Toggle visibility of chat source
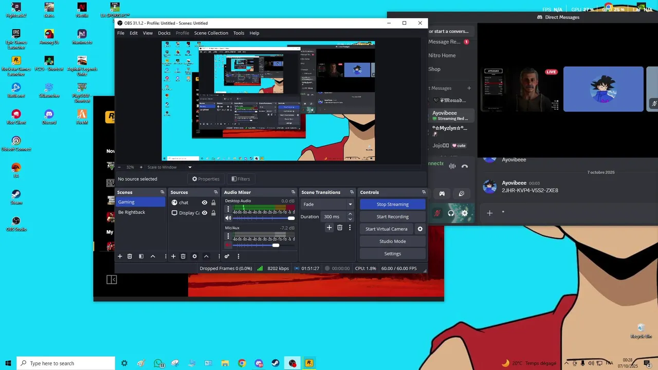Screen dimensions: 658x370 pos(205,202)
